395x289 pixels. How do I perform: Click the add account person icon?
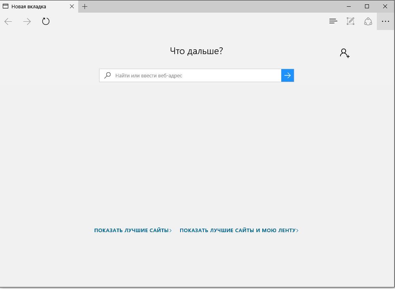344,53
